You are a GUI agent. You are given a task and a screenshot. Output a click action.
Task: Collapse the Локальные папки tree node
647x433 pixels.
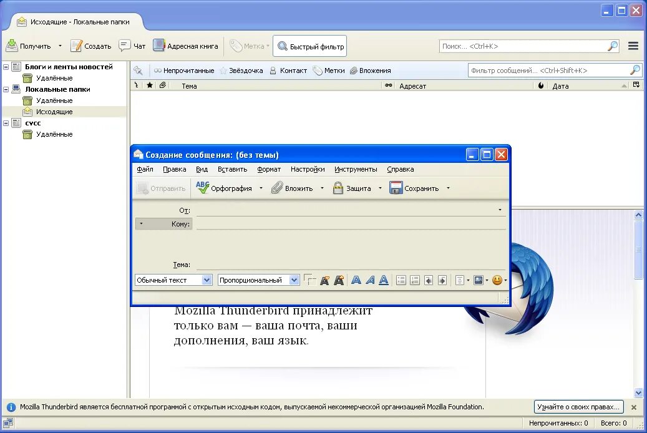click(6, 89)
